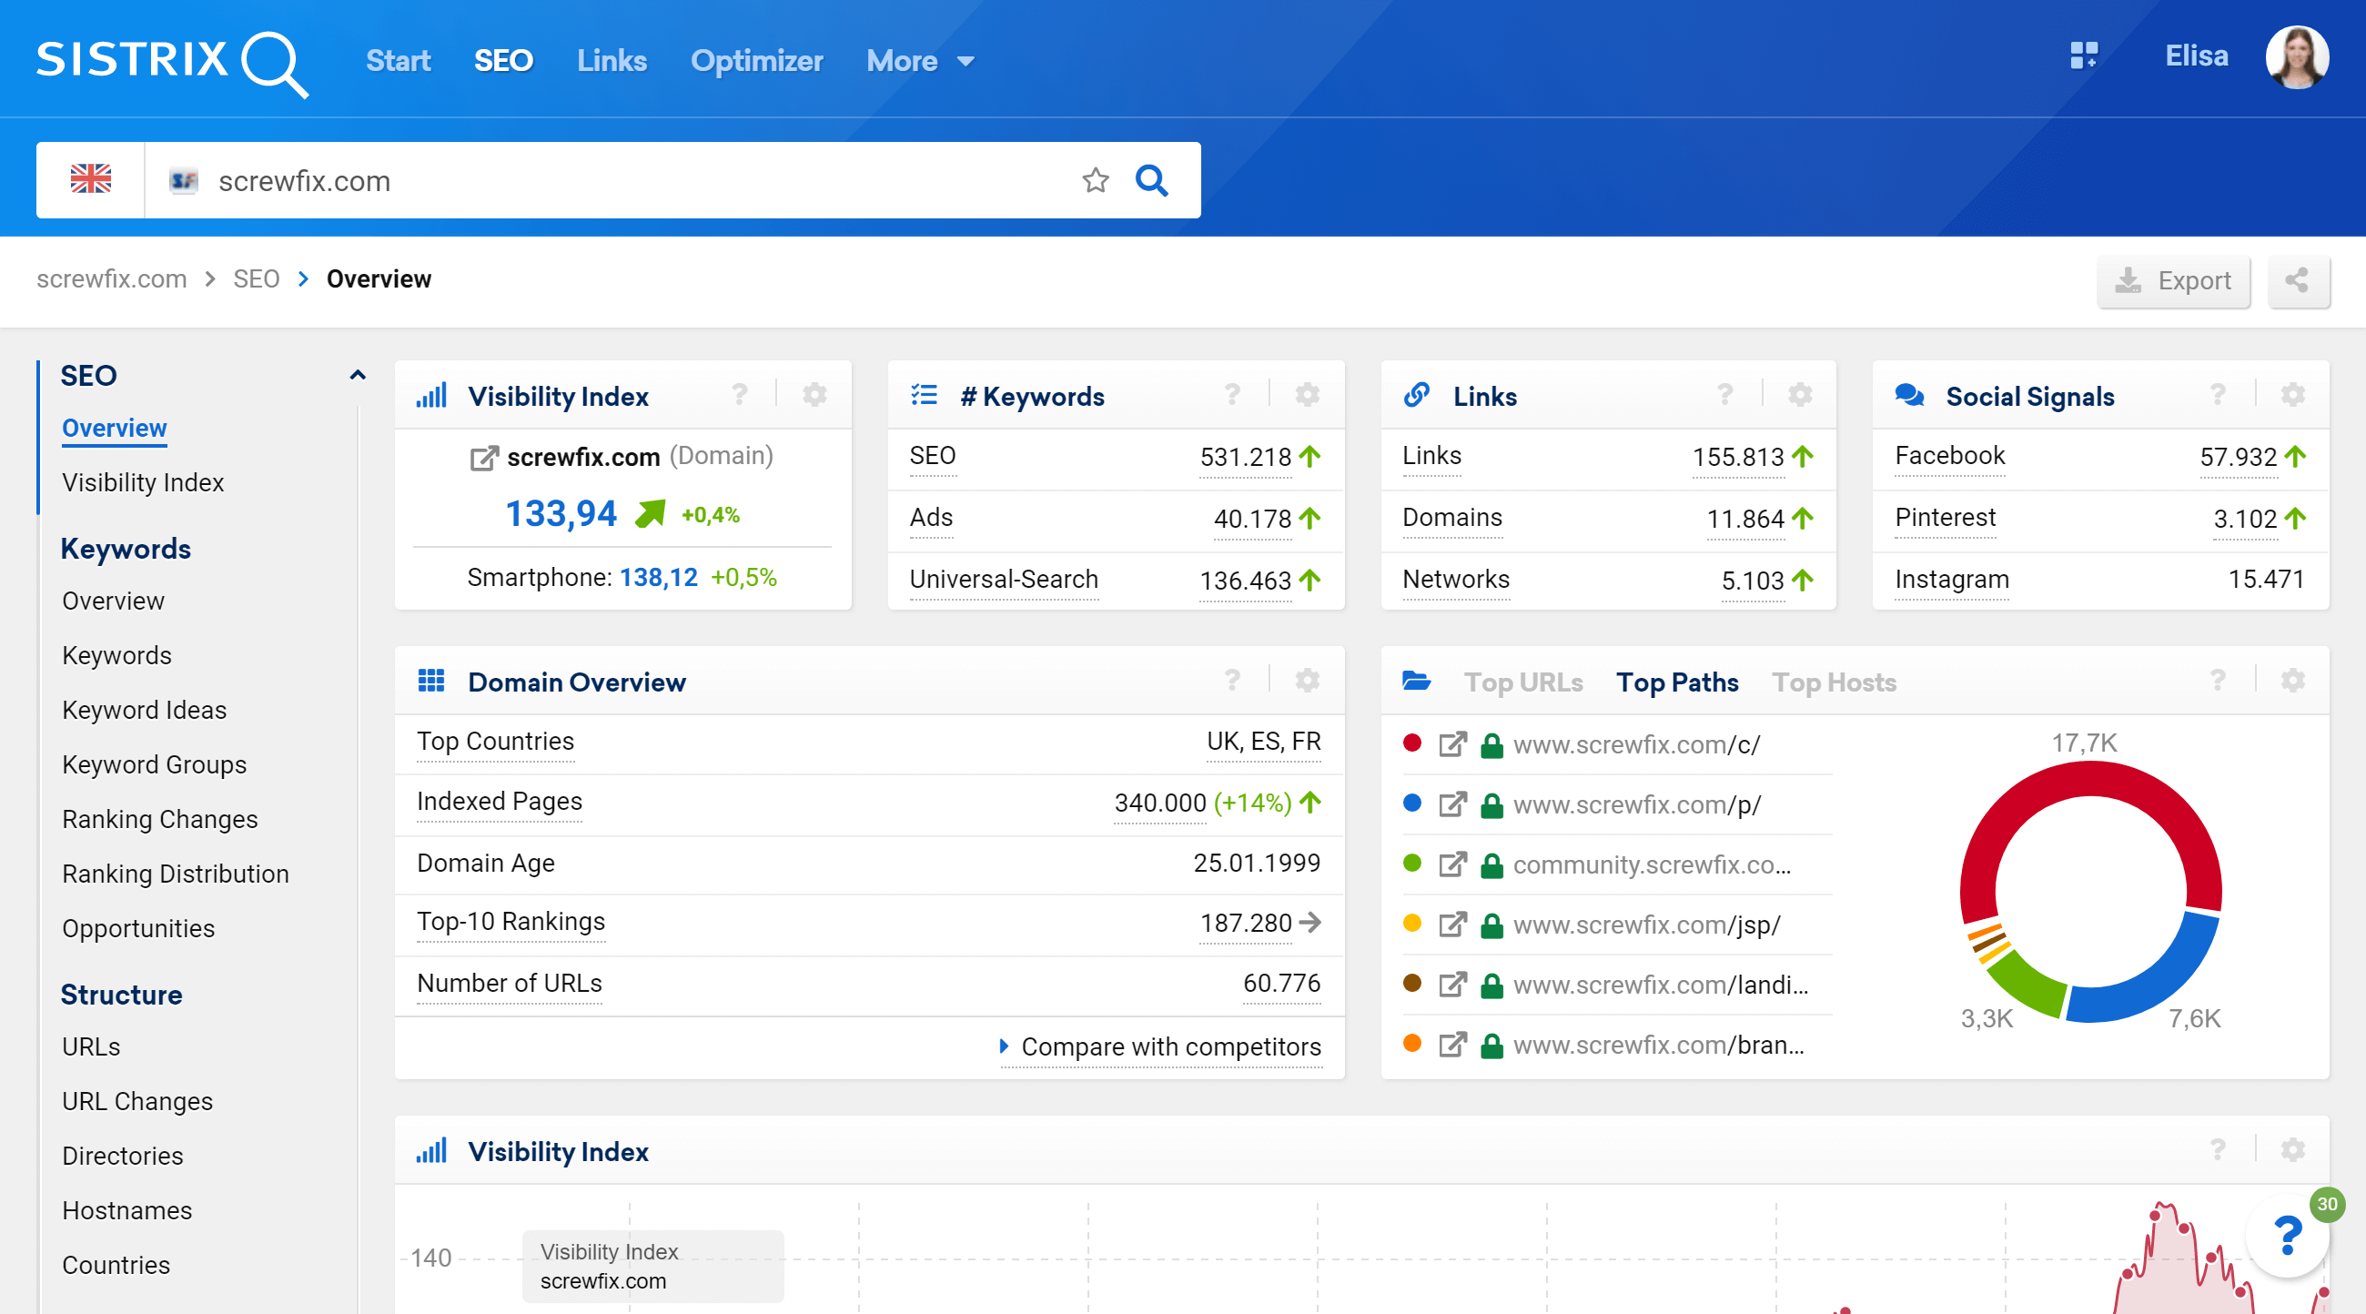Click red color dot for www.screwfix.com/c/
The height and width of the screenshot is (1314, 2366).
click(x=1411, y=743)
